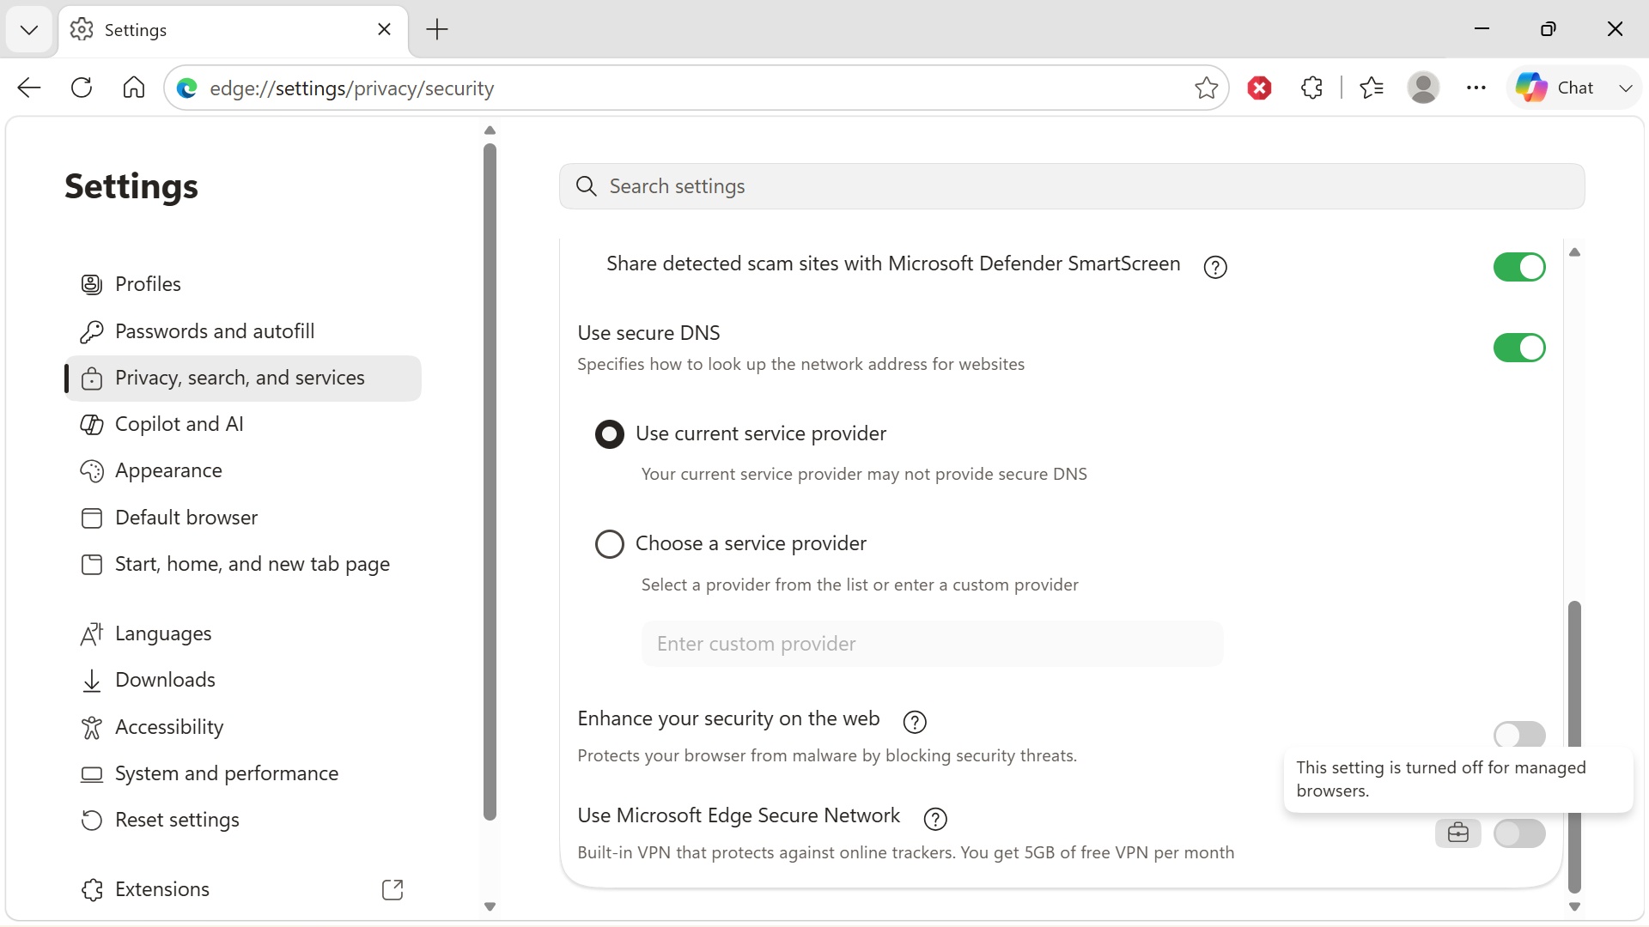The image size is (1649, 927).
Task: Click "Your current service provider may not provide secure DNS"
Action: pos(864,475)
